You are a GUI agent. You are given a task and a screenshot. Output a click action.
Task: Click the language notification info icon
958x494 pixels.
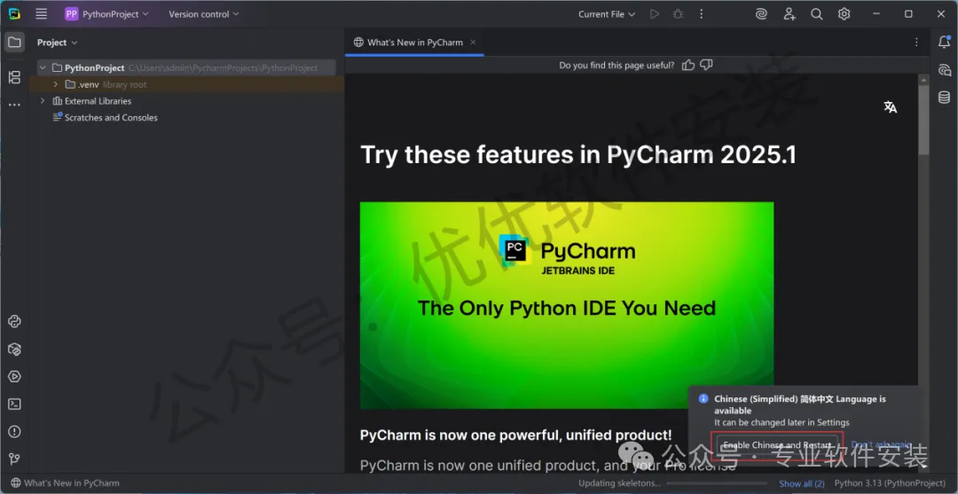pos(703,399)
